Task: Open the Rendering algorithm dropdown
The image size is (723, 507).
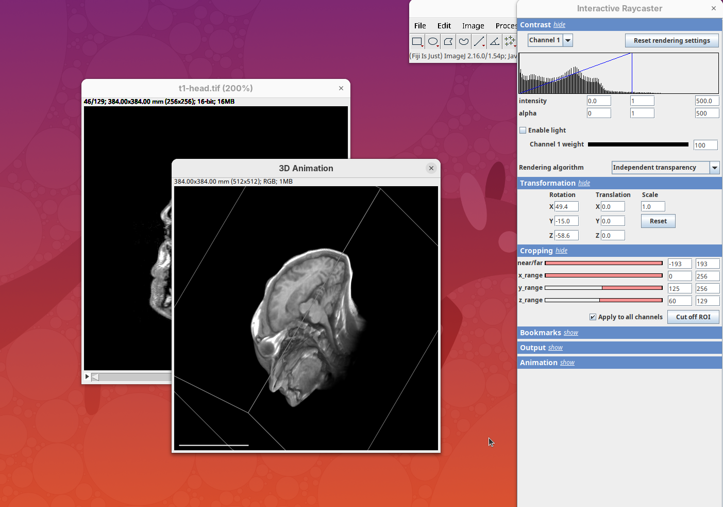Action: 714,168
